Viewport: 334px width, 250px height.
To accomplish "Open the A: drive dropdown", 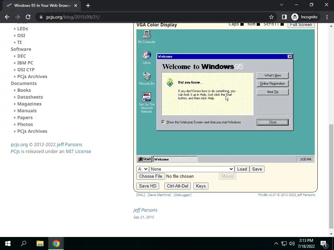I will tap(143, 169).
